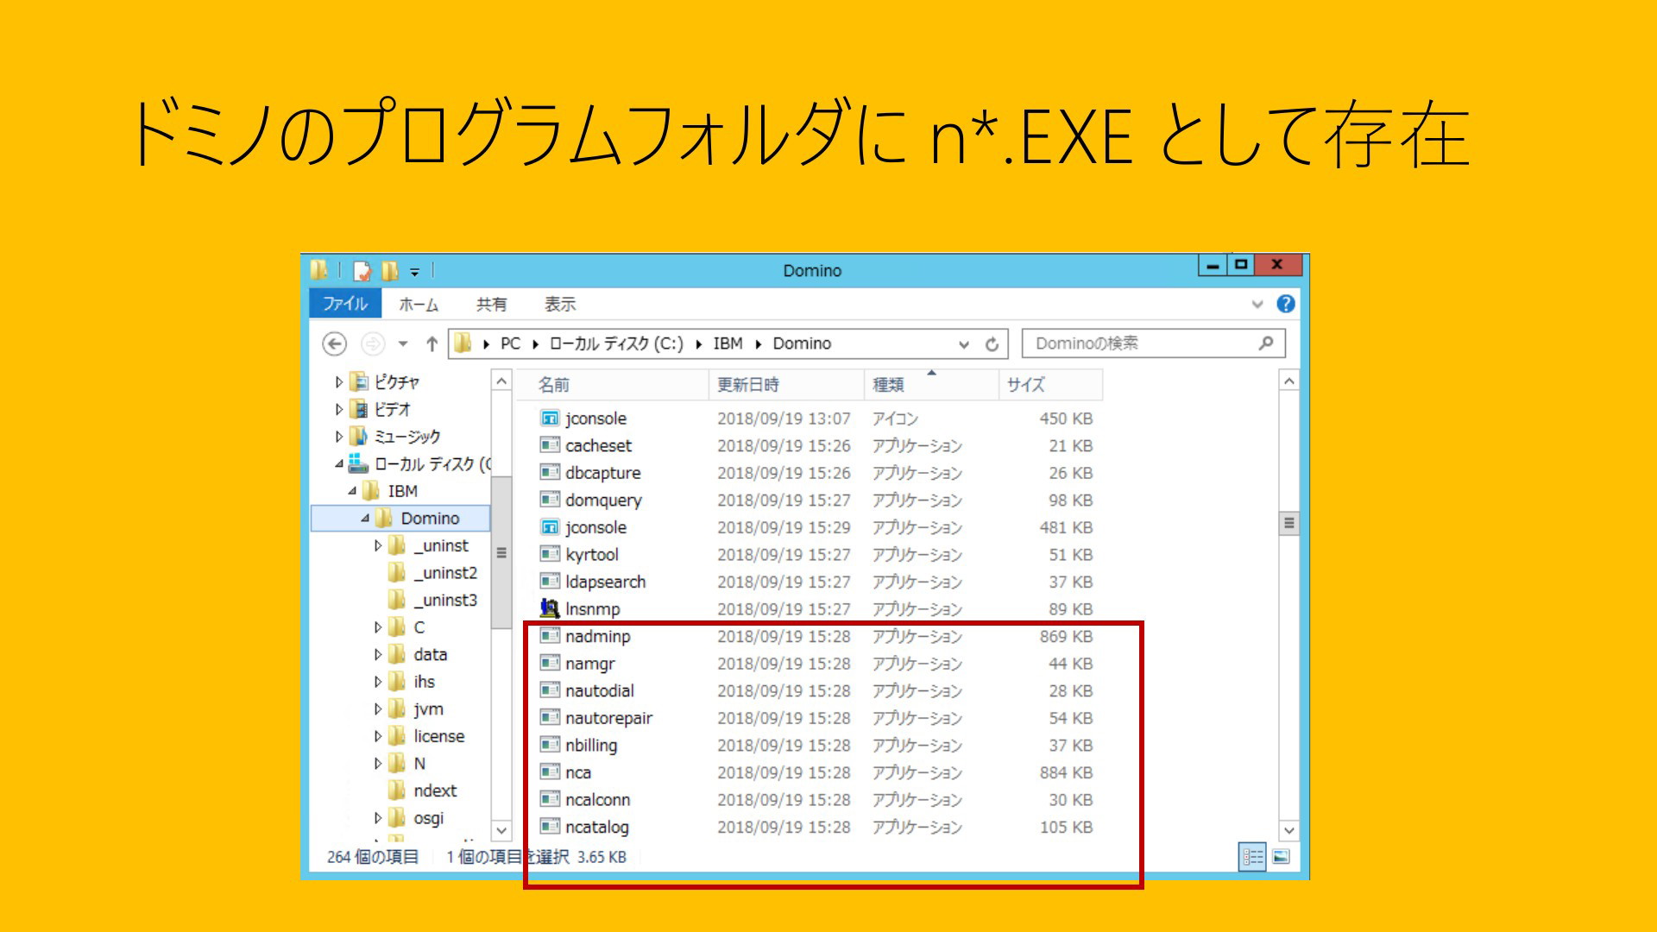Select the nautorepair file name
Image resolution: width=1657 pixels, height=932 pixels.
click(x=608, y=719)
